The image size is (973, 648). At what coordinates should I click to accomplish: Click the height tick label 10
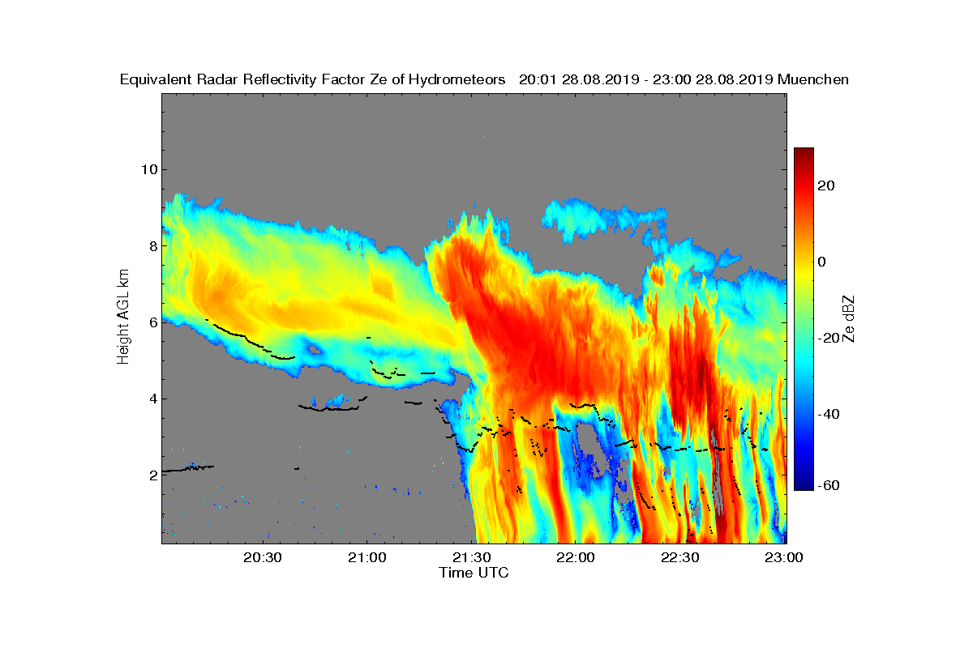[148, 169]
